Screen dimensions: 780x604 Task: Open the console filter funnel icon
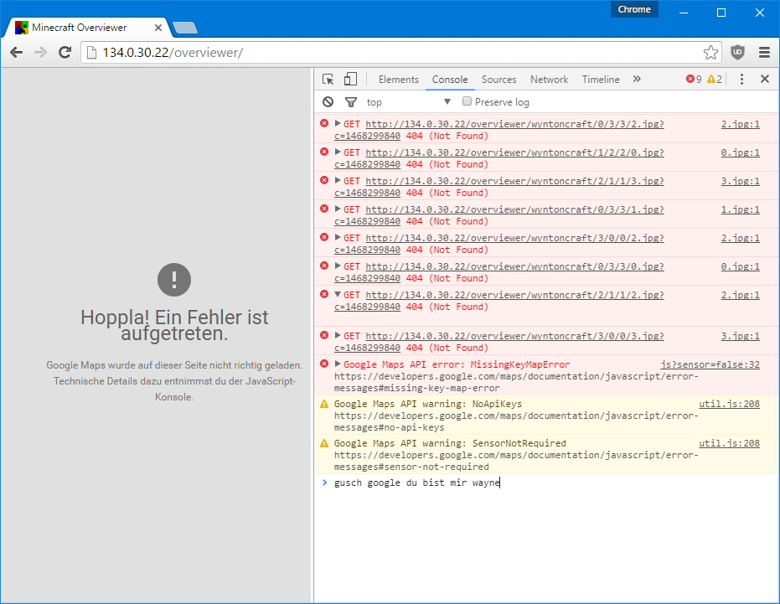[351, 102]
